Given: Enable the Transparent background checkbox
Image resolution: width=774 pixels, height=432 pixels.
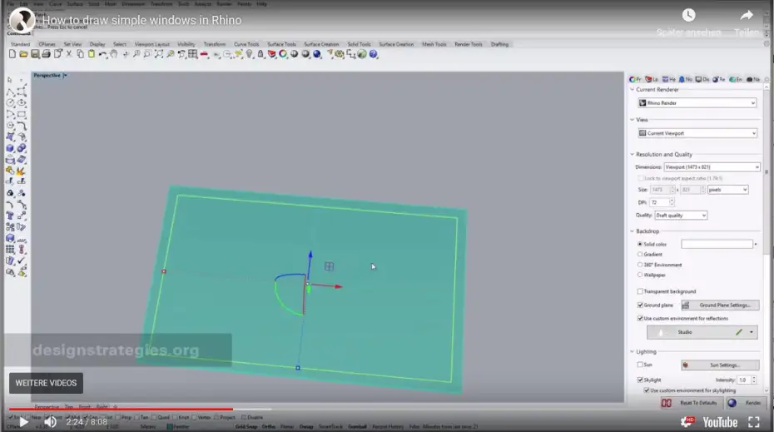Looking at the screenshot, I should tap(640, 291).
